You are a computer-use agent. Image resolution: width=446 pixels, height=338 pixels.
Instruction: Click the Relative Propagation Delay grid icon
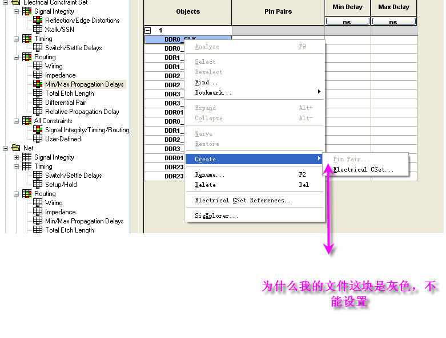tap(38, 111)
